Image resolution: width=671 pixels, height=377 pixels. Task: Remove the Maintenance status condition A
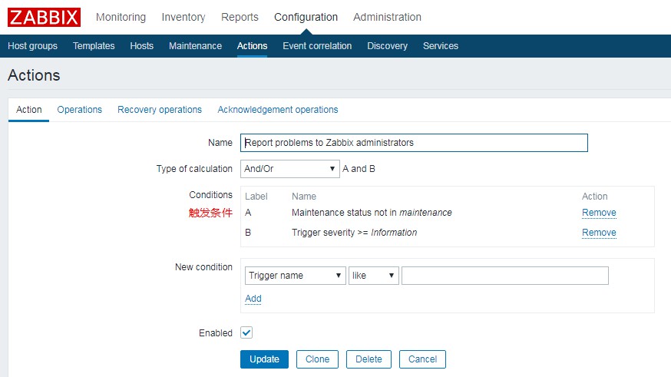[599, 213]
